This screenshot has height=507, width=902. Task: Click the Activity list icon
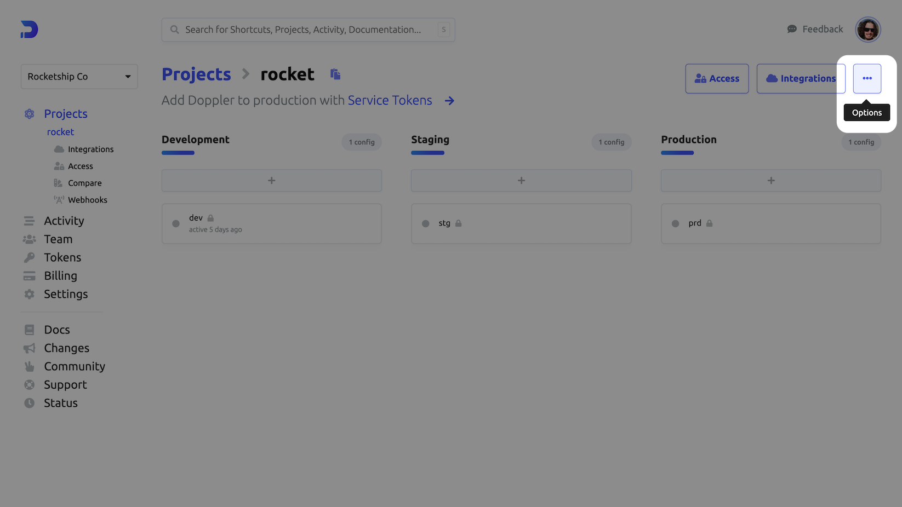pyautogui.click(x=29, y=221)
